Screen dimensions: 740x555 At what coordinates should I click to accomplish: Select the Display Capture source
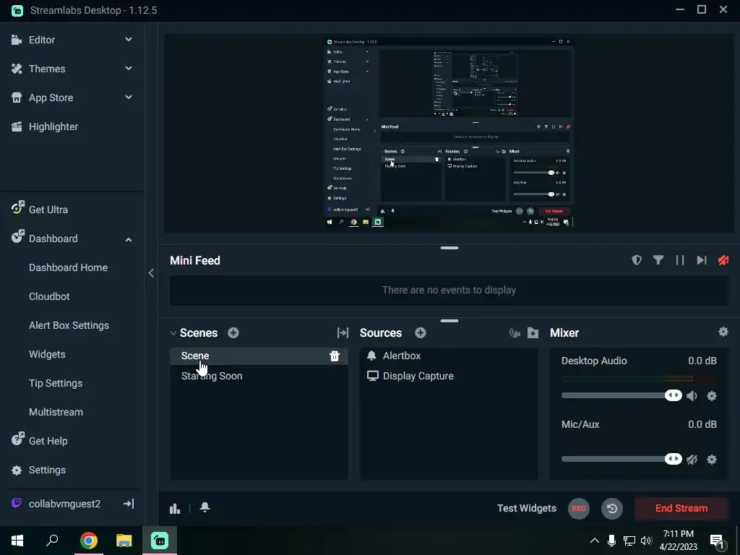pos(449,376)
